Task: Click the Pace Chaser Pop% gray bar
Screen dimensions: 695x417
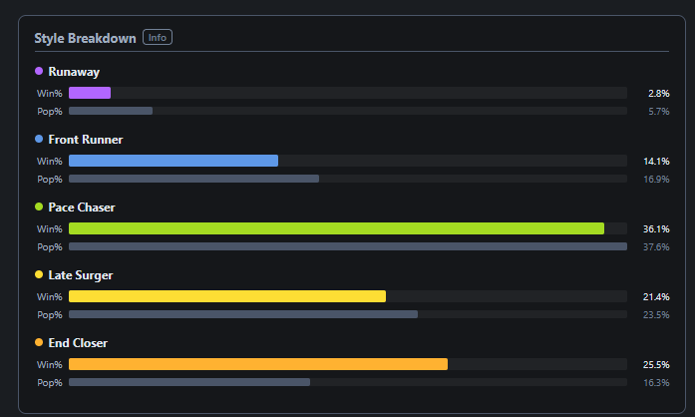Action: 348,246
